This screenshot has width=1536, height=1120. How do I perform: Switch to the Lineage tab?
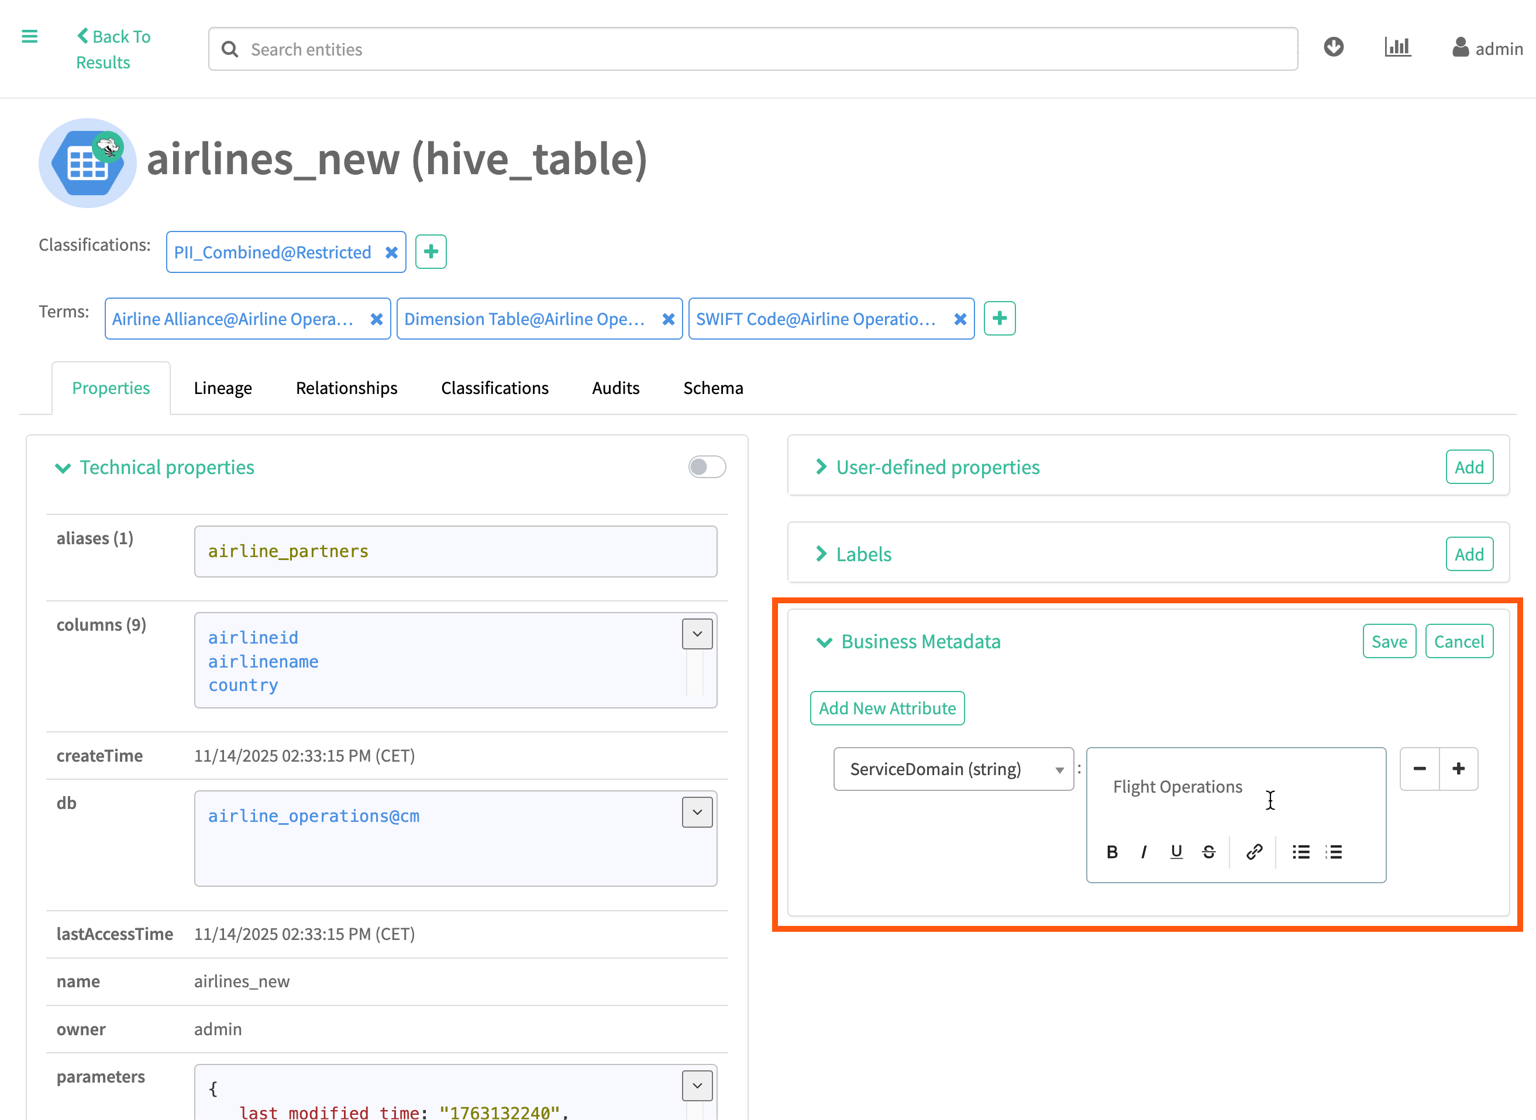click(222, 389)
